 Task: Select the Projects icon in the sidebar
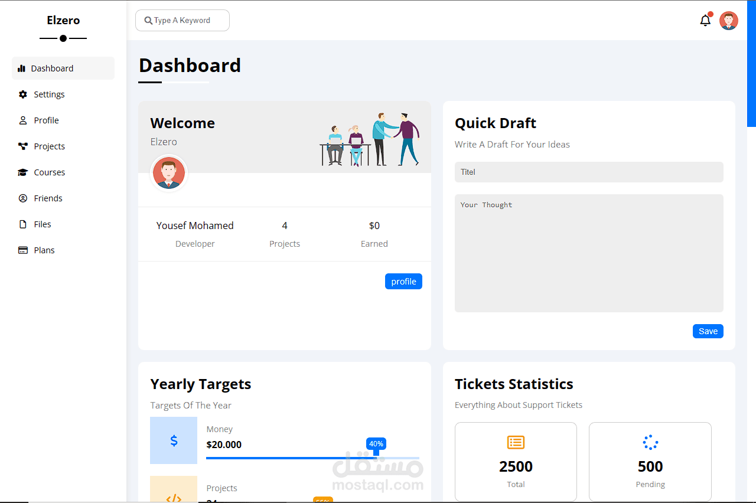click(22, 146)
